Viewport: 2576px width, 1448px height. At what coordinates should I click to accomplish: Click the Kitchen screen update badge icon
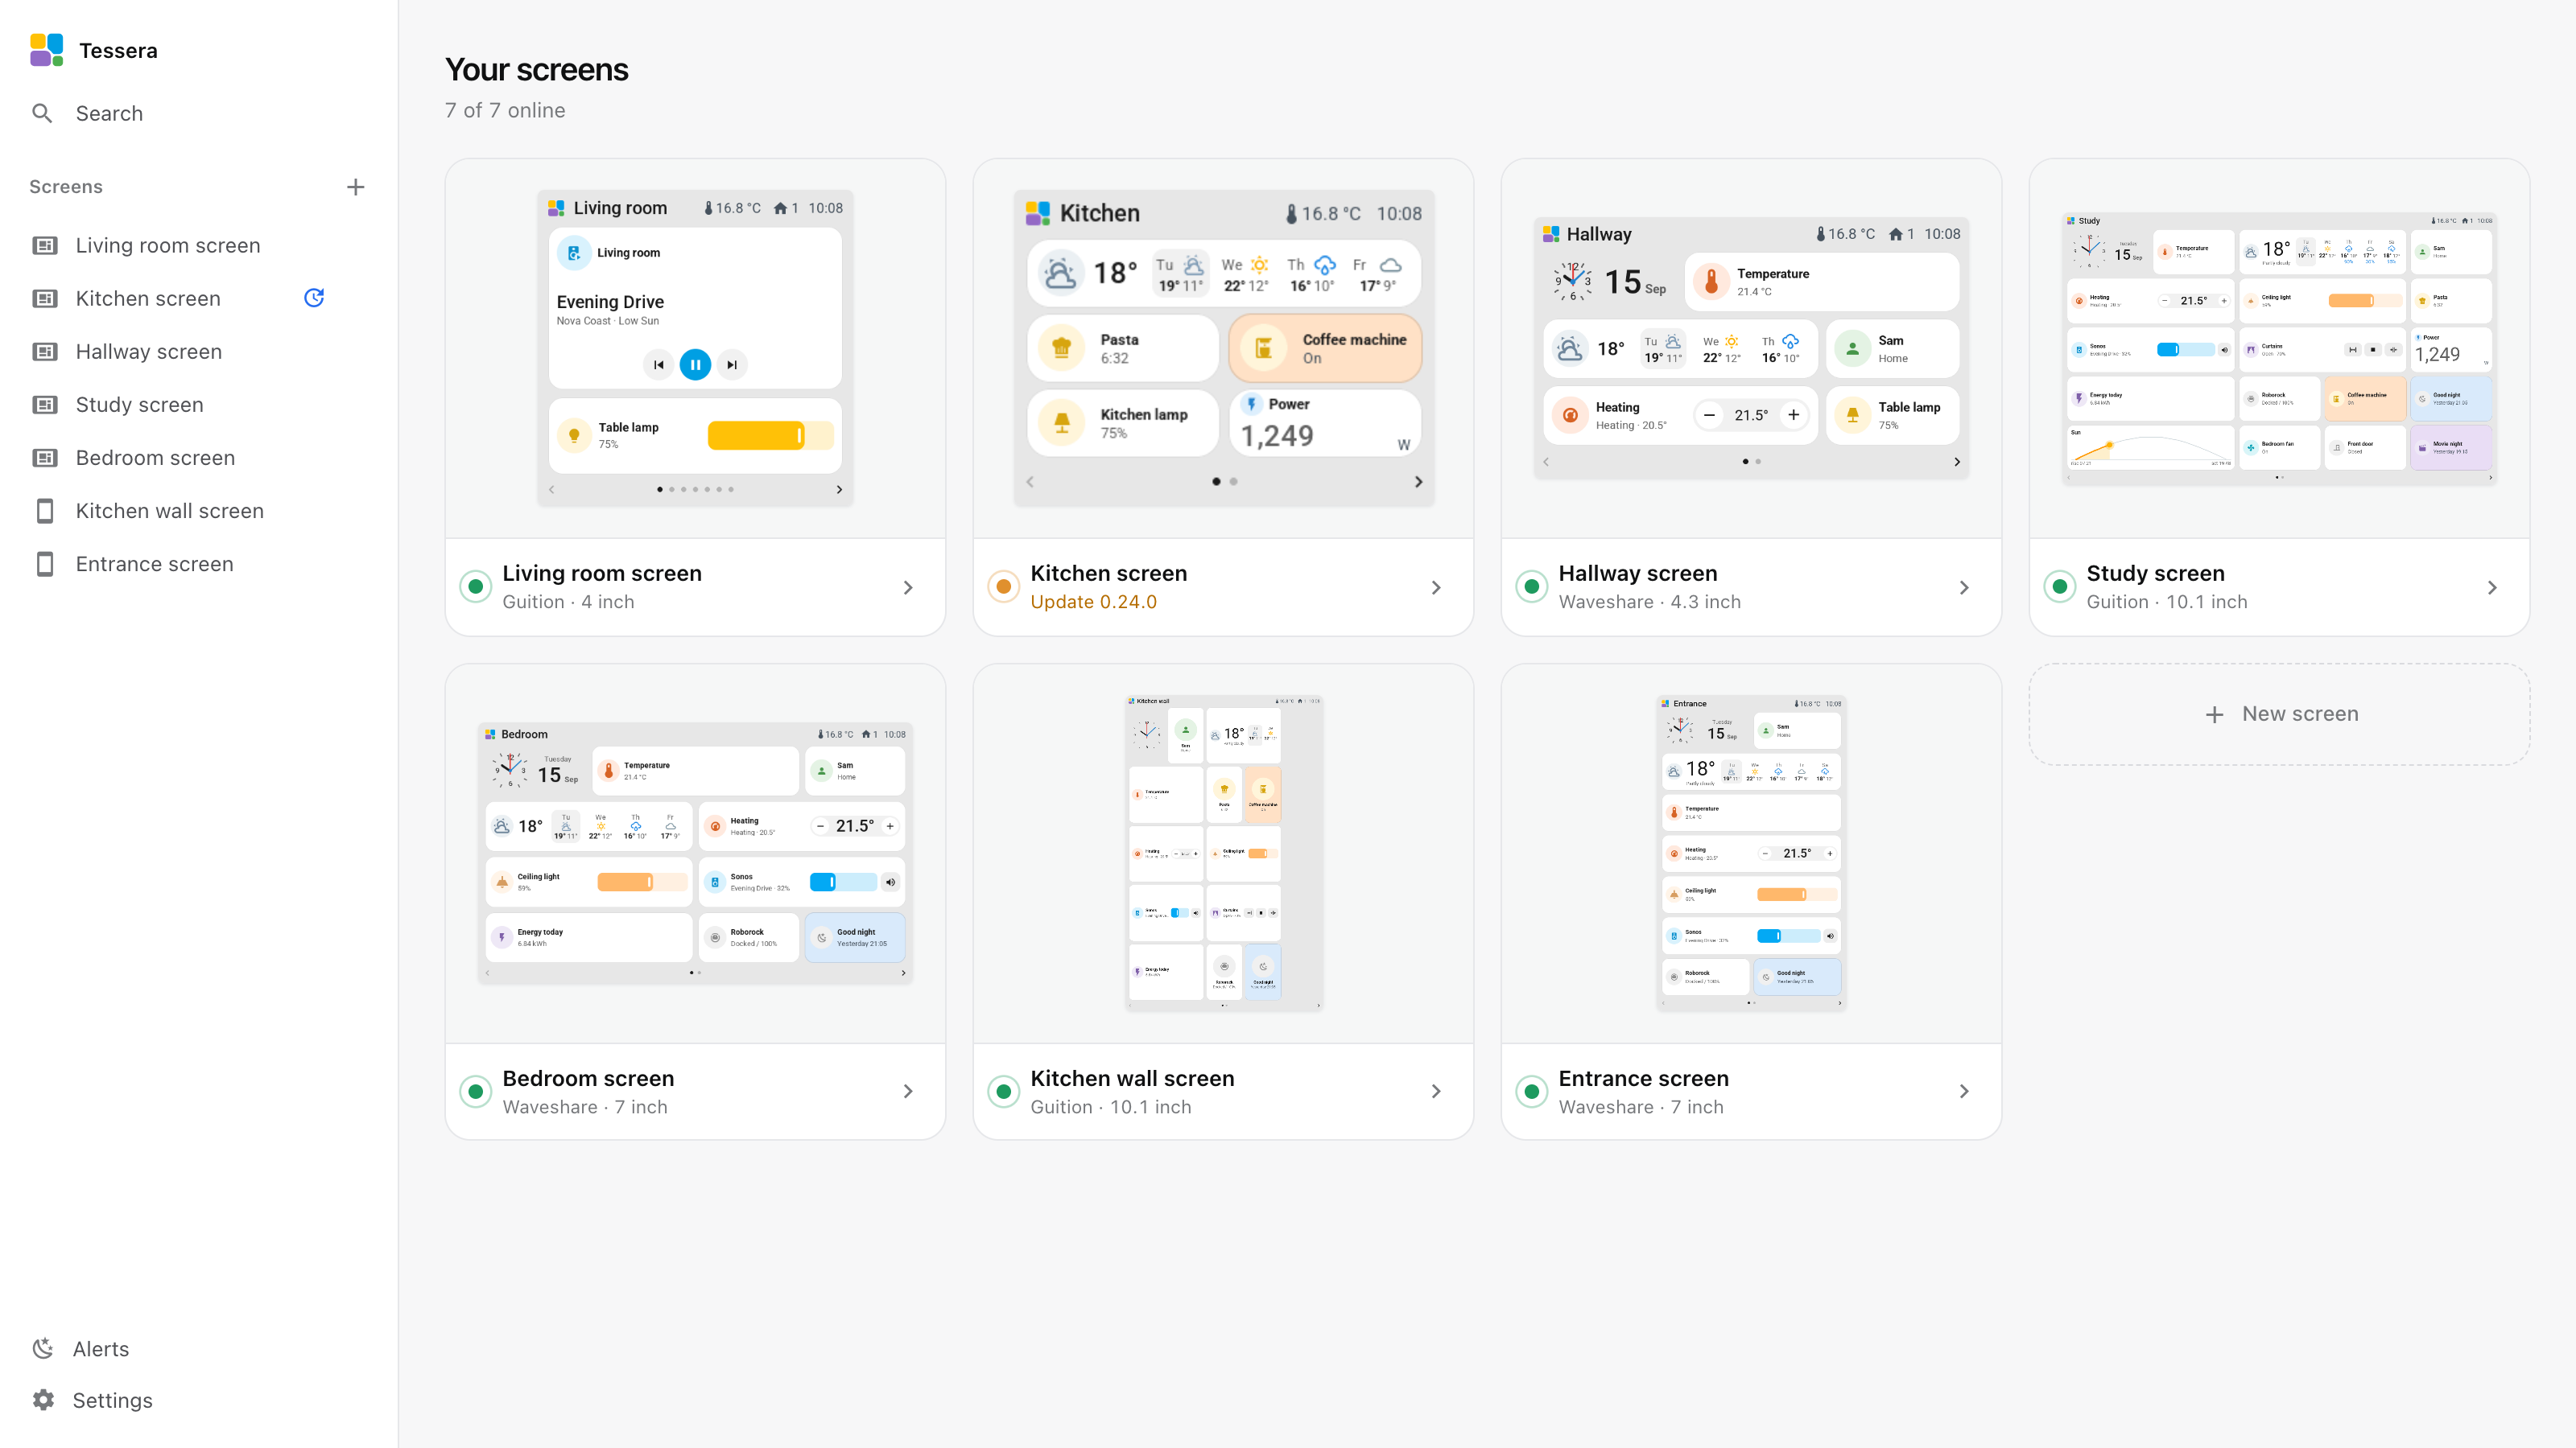(x=314, y=298)
